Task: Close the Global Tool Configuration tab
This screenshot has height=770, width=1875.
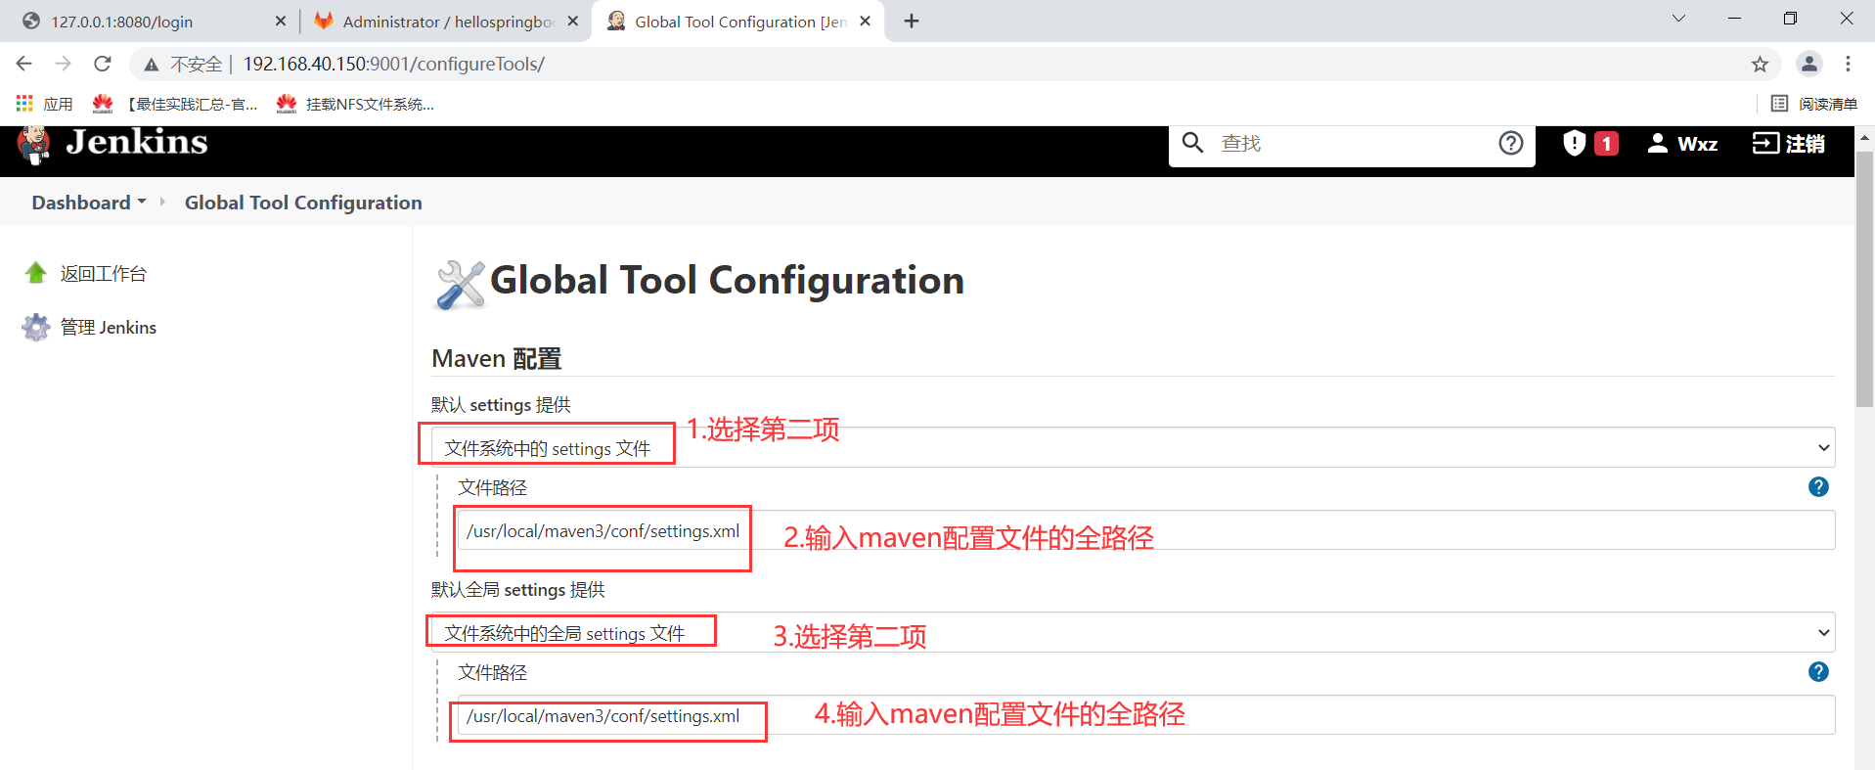Action: (865, 21)
